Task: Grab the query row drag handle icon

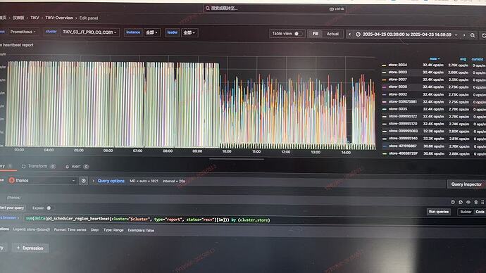Action: coord(482,202)
